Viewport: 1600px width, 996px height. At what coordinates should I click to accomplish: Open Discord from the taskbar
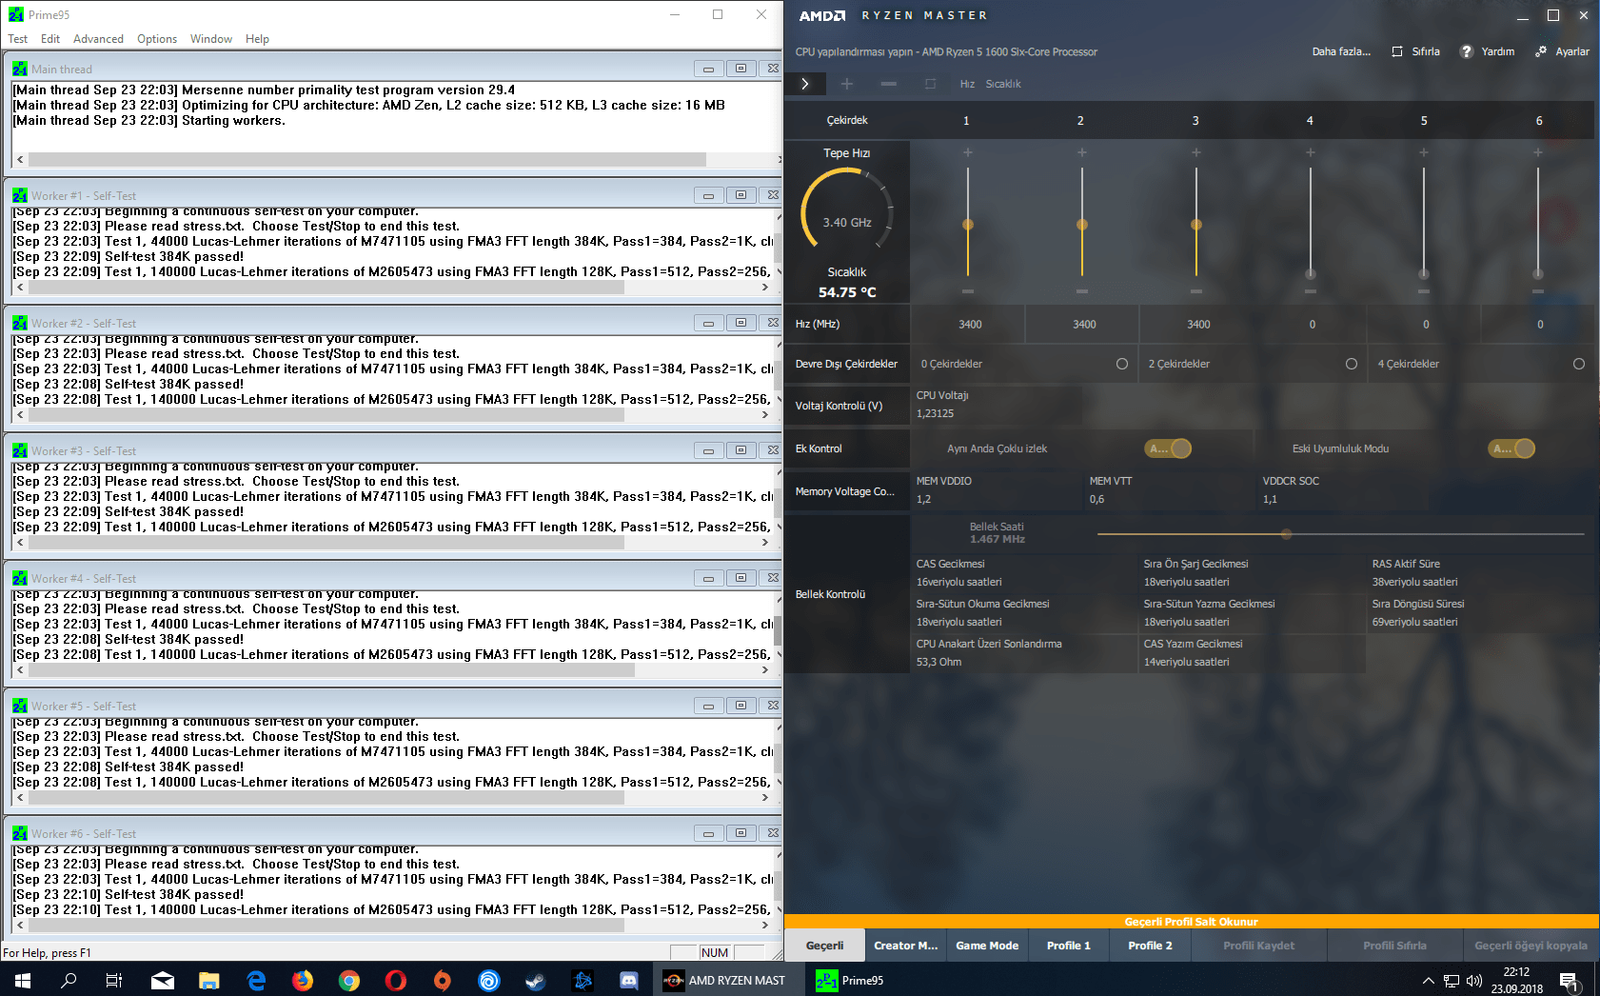click(629, 980)
